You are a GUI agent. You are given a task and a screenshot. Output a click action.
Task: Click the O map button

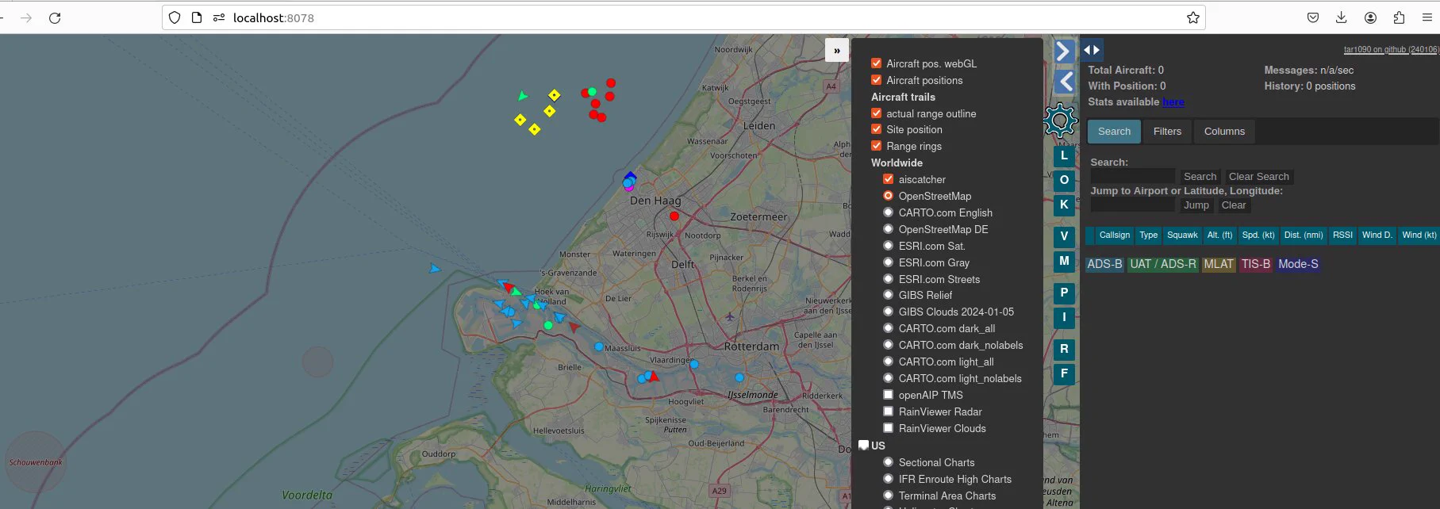[1064, 181]
